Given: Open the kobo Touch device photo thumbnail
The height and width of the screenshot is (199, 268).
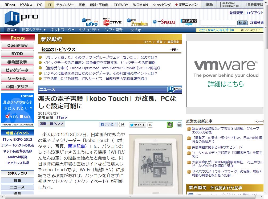Looking at the screenshot, I should [x=156, y=164].
